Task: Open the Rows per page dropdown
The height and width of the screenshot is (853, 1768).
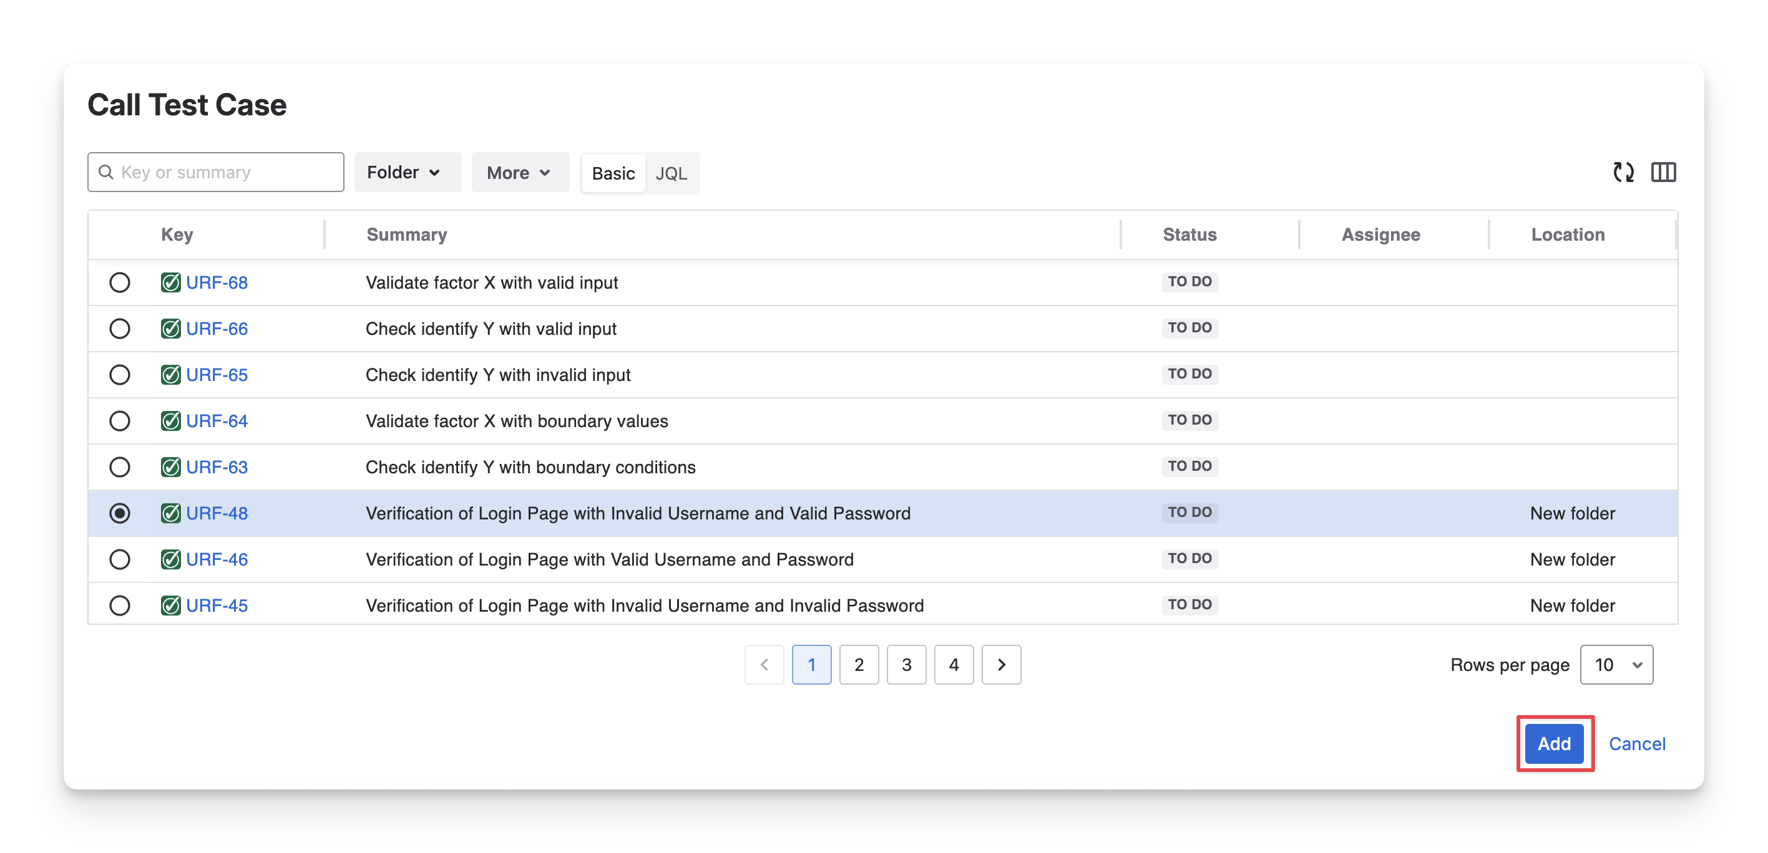Action: 1616,665
